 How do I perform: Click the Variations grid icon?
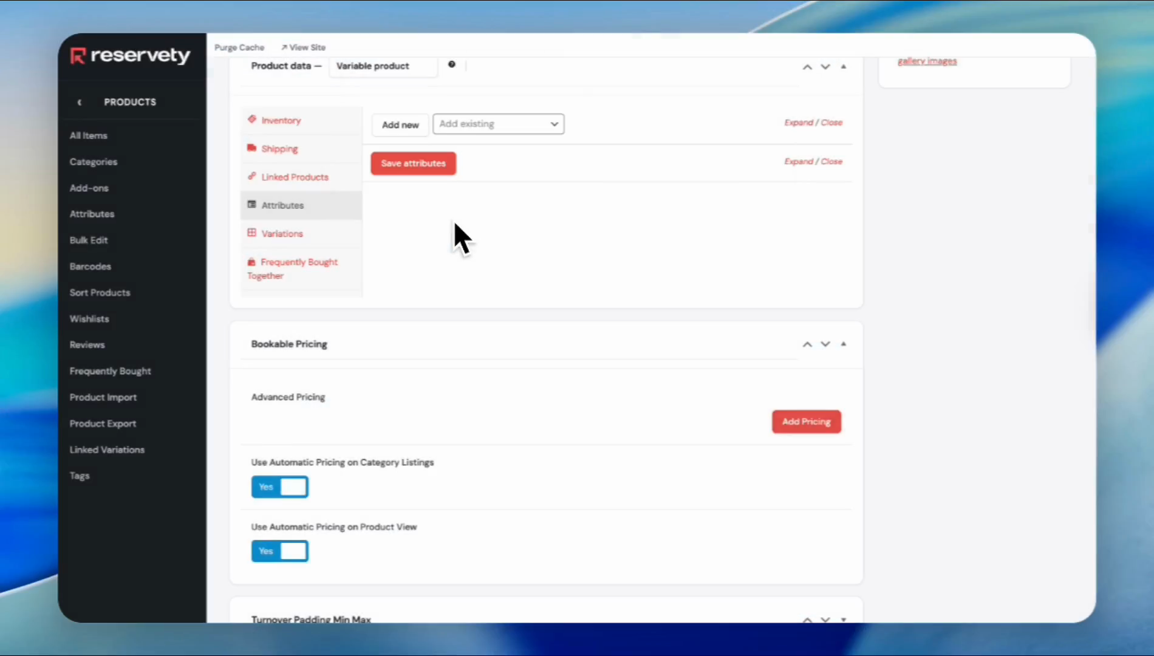(x=251, y=233)
